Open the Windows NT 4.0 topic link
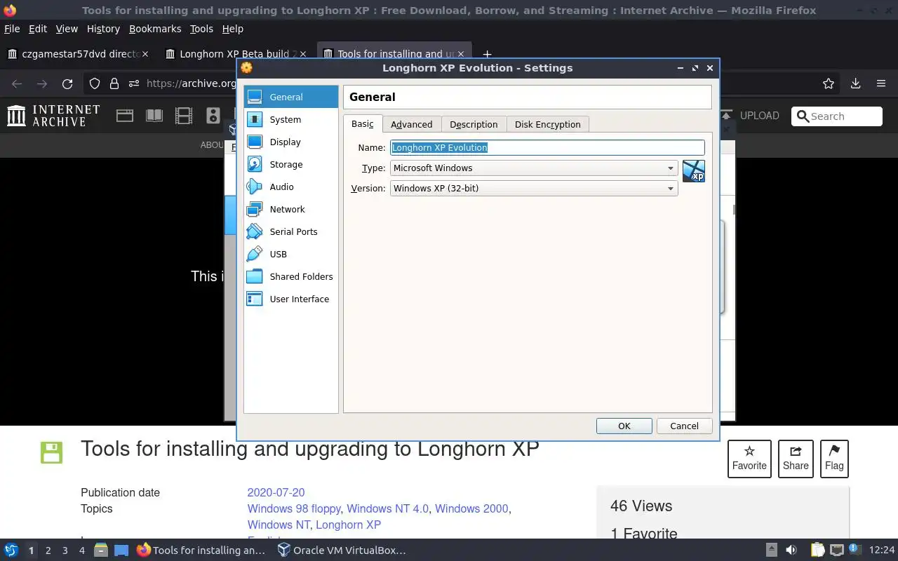This screenshot has height=561, width=898. [x=387, y=508]
